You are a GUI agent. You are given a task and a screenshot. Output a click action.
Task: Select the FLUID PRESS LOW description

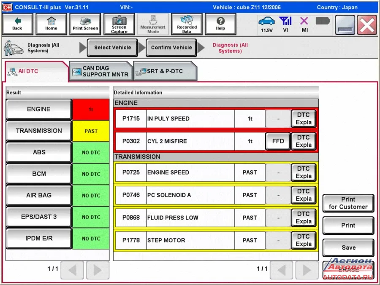tap(190, 218)
